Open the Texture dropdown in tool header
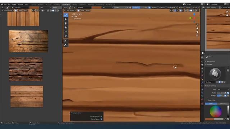Viewport: 230px width, 129px height. [x=162, y=8]
